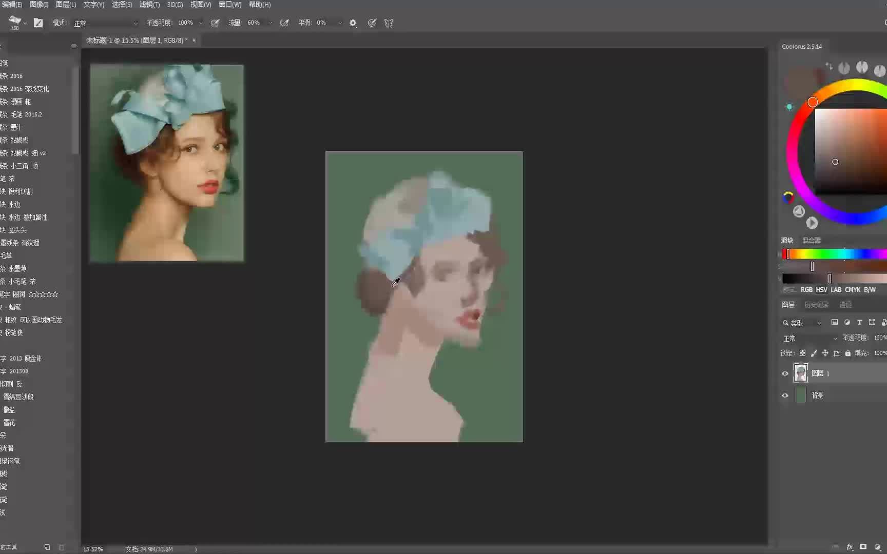
Task: Switch to 通道 tab
Action: (x=845, y=305)
